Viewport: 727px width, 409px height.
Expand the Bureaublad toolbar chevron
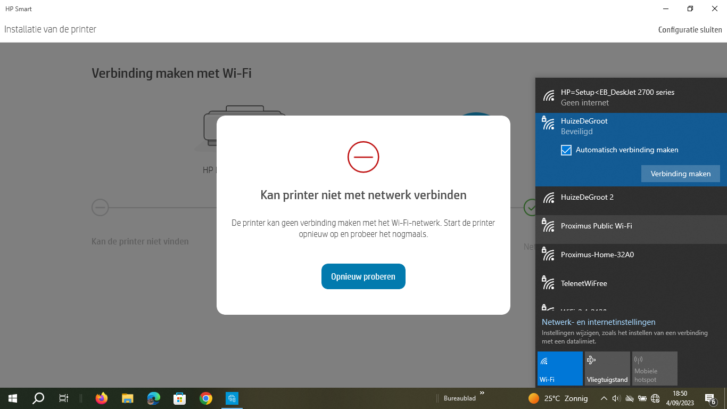[482, 394]
